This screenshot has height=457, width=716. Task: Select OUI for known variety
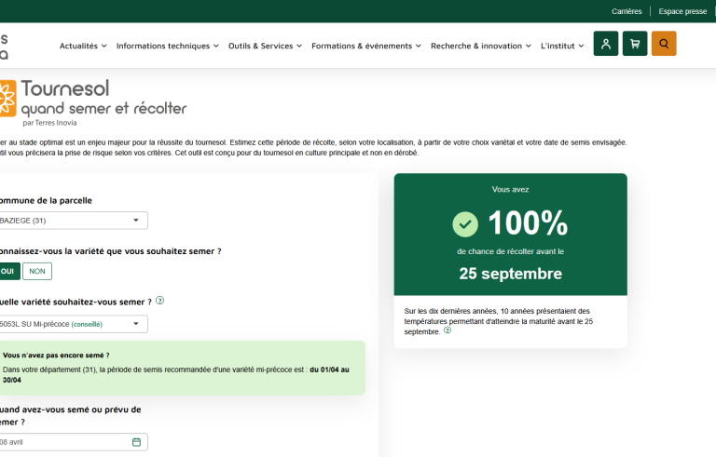point(8,271)
